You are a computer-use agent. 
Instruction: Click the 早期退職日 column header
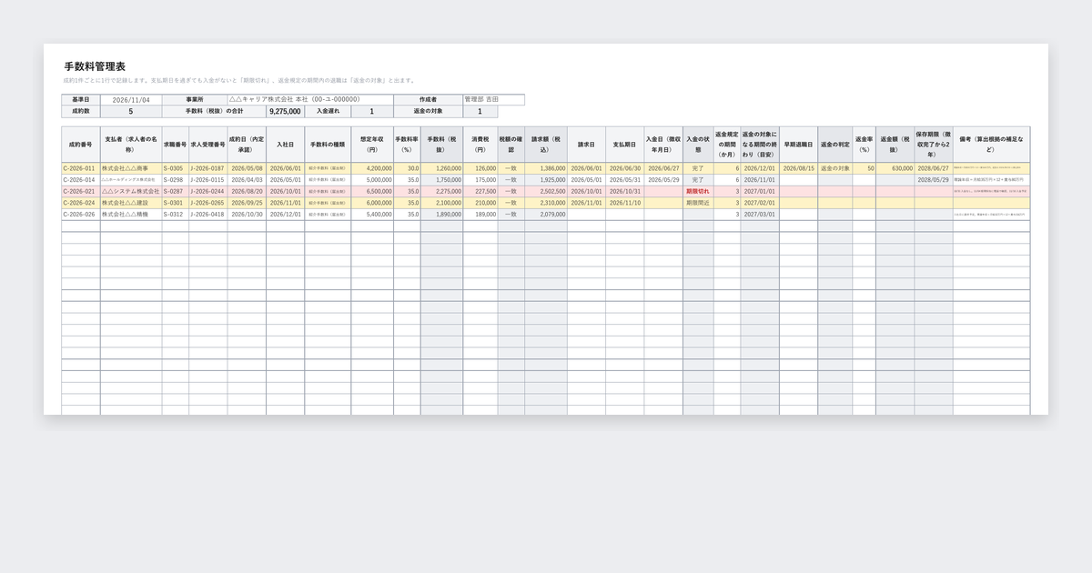click(x=798, y=145)
